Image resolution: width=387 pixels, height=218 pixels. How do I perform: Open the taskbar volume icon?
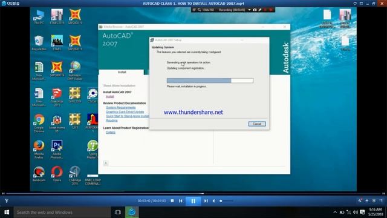tap(356, 213)
